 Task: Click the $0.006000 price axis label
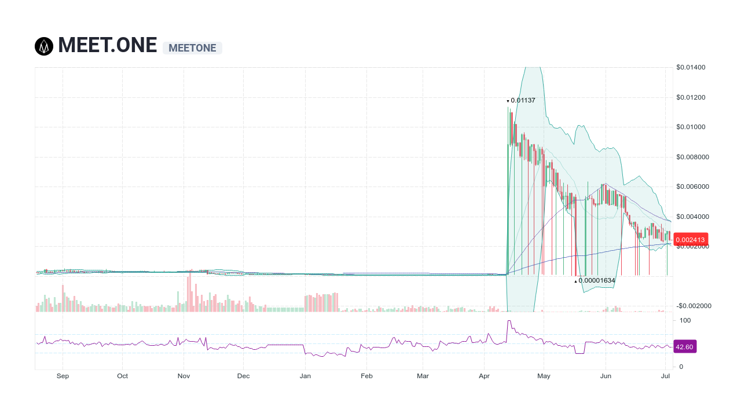(693, 186)
